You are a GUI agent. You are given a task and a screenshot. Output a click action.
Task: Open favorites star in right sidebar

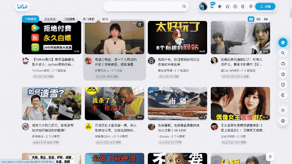pyautogui.click(x=283, y=74)
